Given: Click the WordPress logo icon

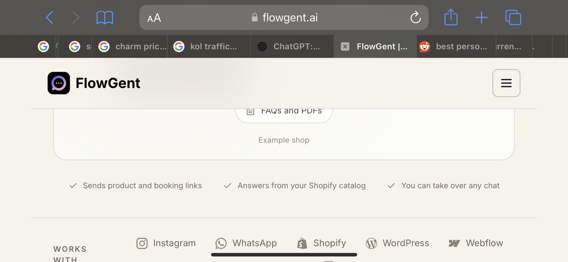Looking at the screenshot, I should 371,243.
